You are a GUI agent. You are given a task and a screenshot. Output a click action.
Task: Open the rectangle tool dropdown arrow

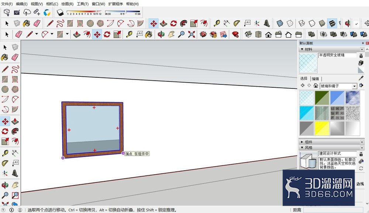point(67,34)
